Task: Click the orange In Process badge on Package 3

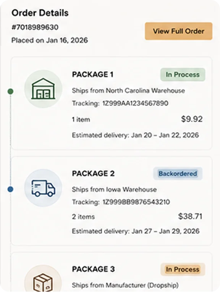Action: (183, 269)
